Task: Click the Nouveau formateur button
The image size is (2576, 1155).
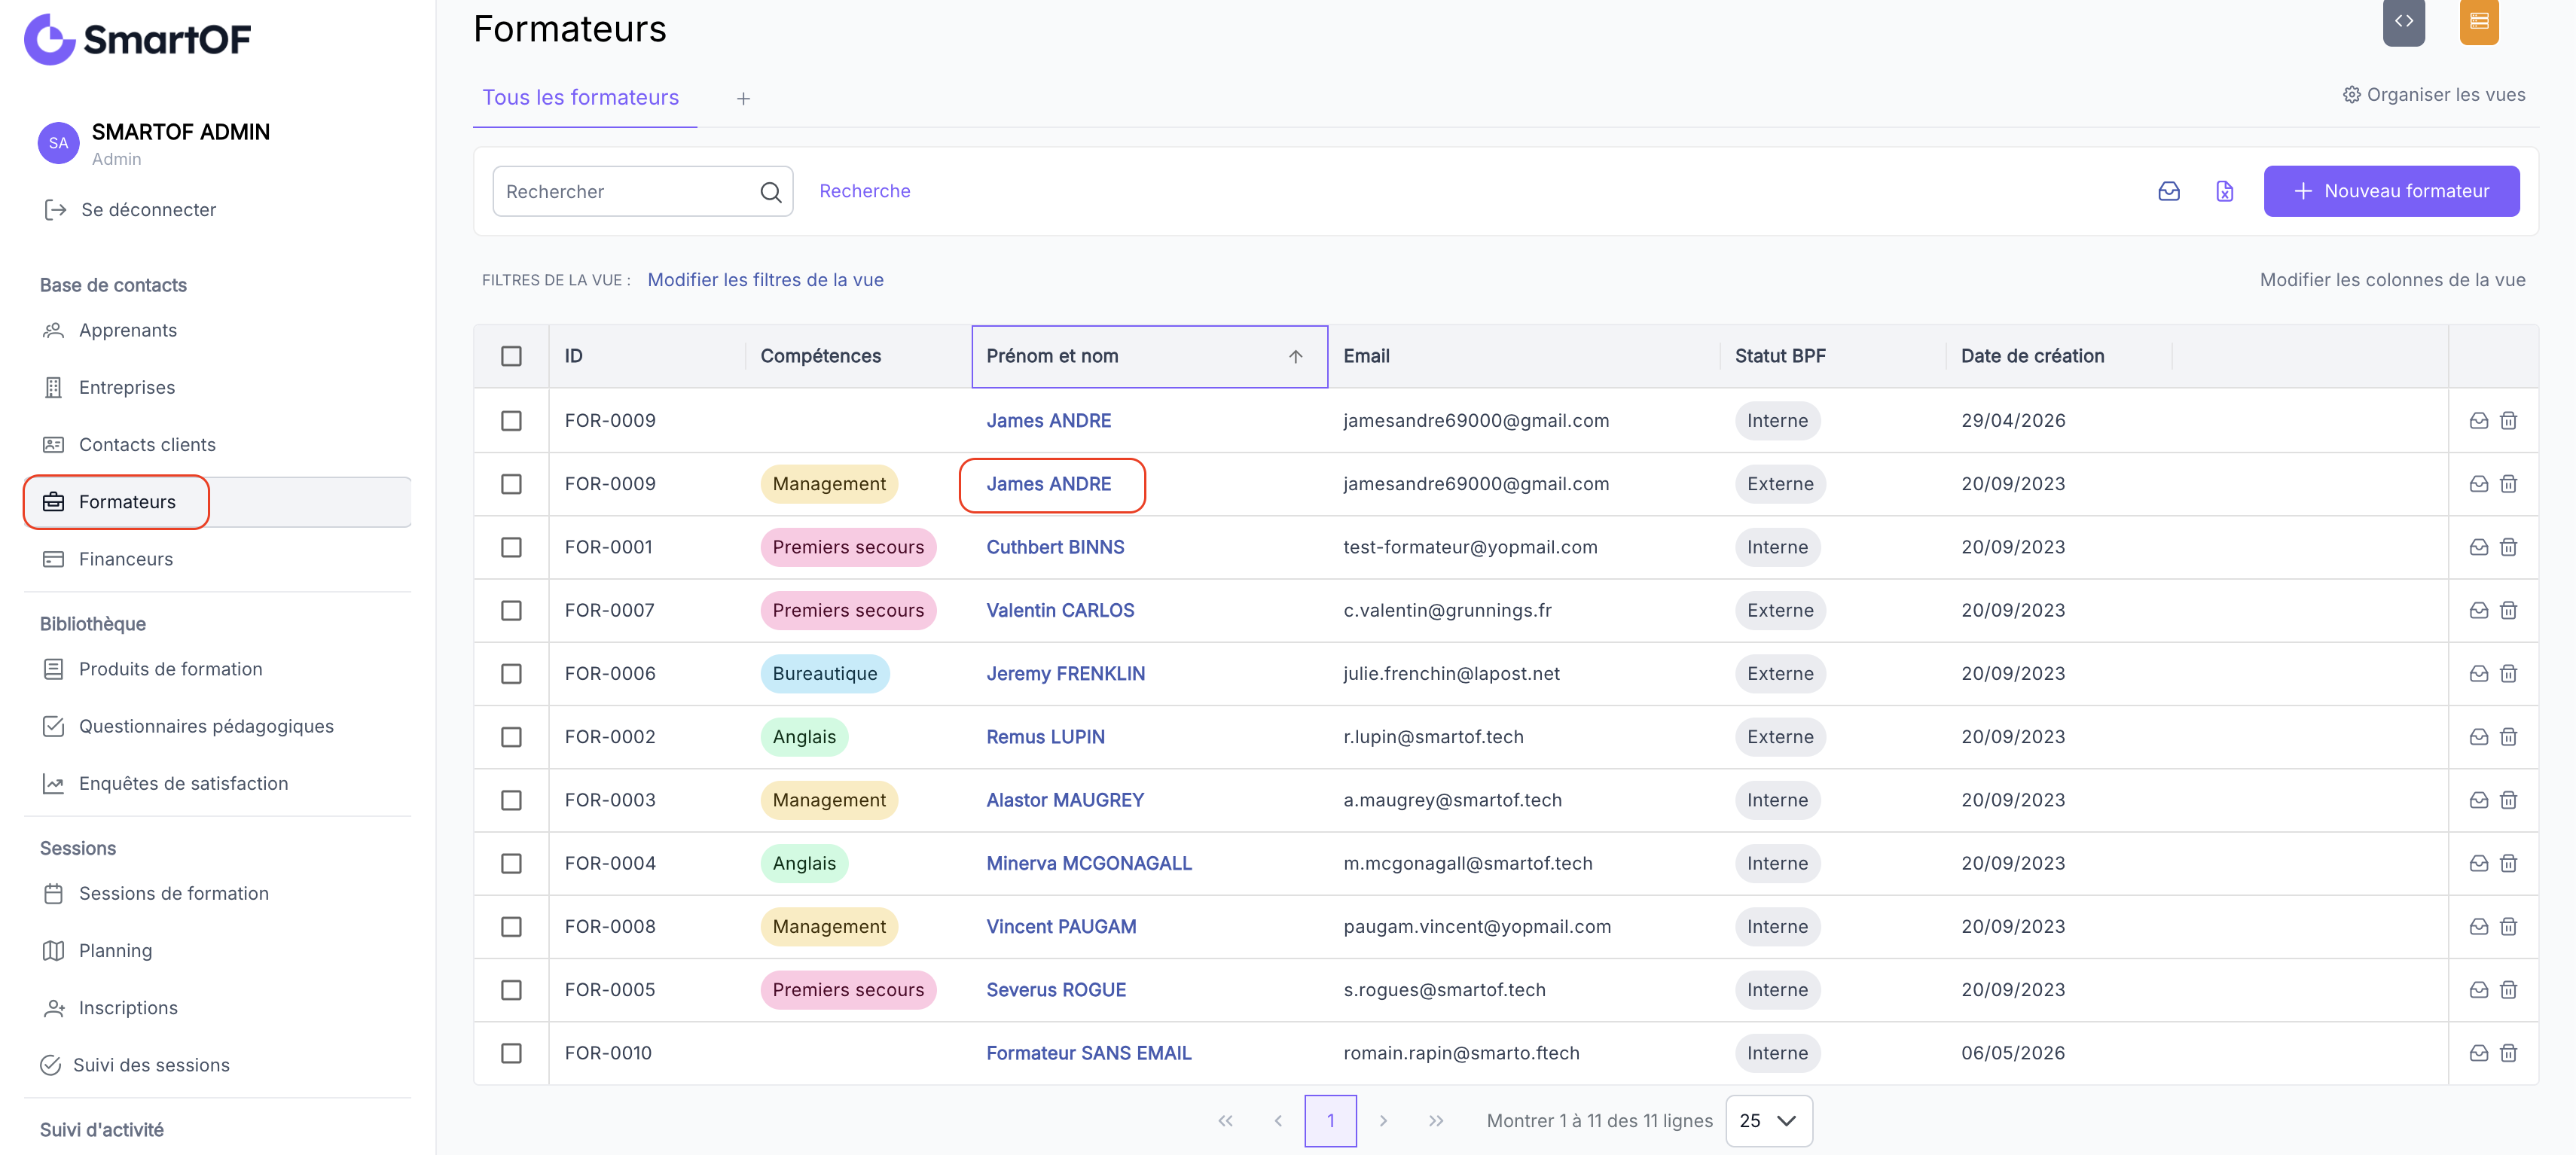Action: 2391,191
